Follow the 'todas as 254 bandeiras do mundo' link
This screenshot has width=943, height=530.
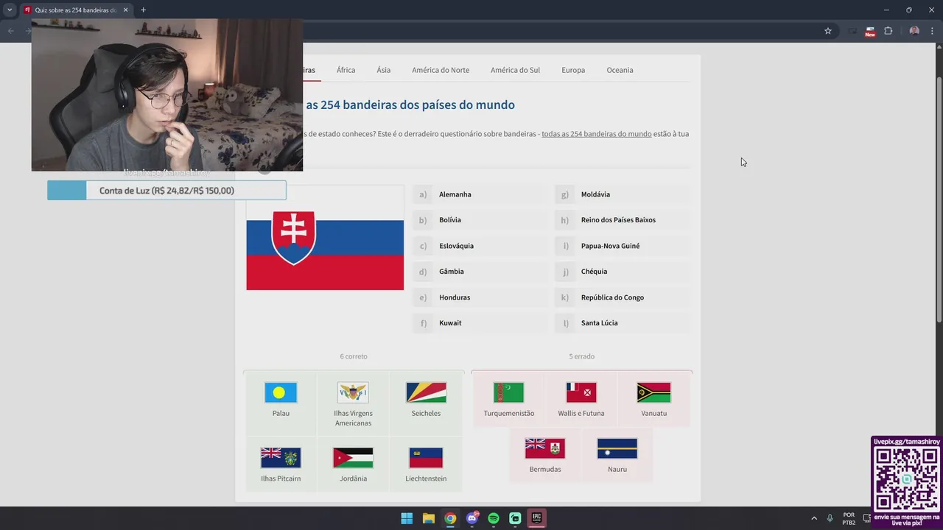tap(597, 134)
